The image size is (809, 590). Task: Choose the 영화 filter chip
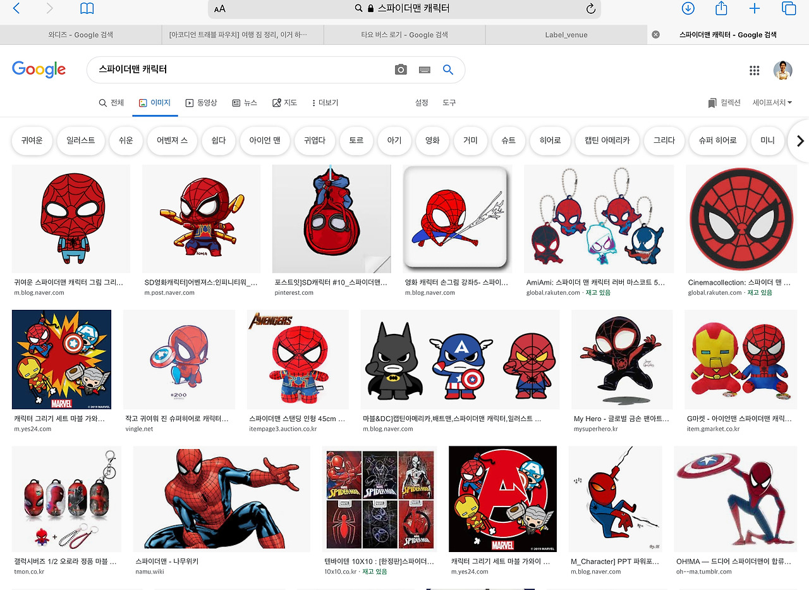coord(432,140)
